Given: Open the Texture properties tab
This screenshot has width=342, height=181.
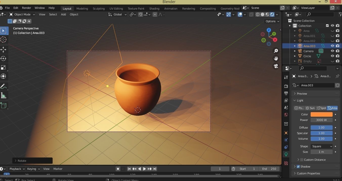Looking at the screenshot, I should (x=286, y=163).
